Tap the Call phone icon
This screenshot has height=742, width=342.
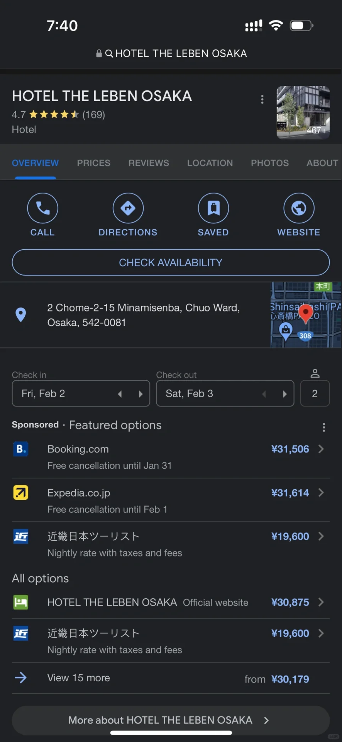[x=42, y=208]
